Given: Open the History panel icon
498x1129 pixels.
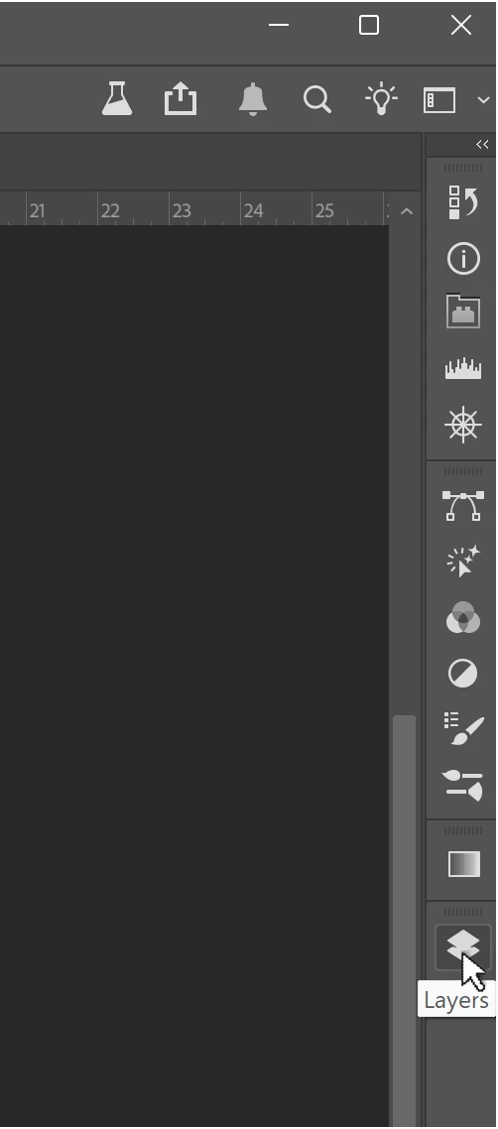Looking at the screenshot, I should click(462, 202).
